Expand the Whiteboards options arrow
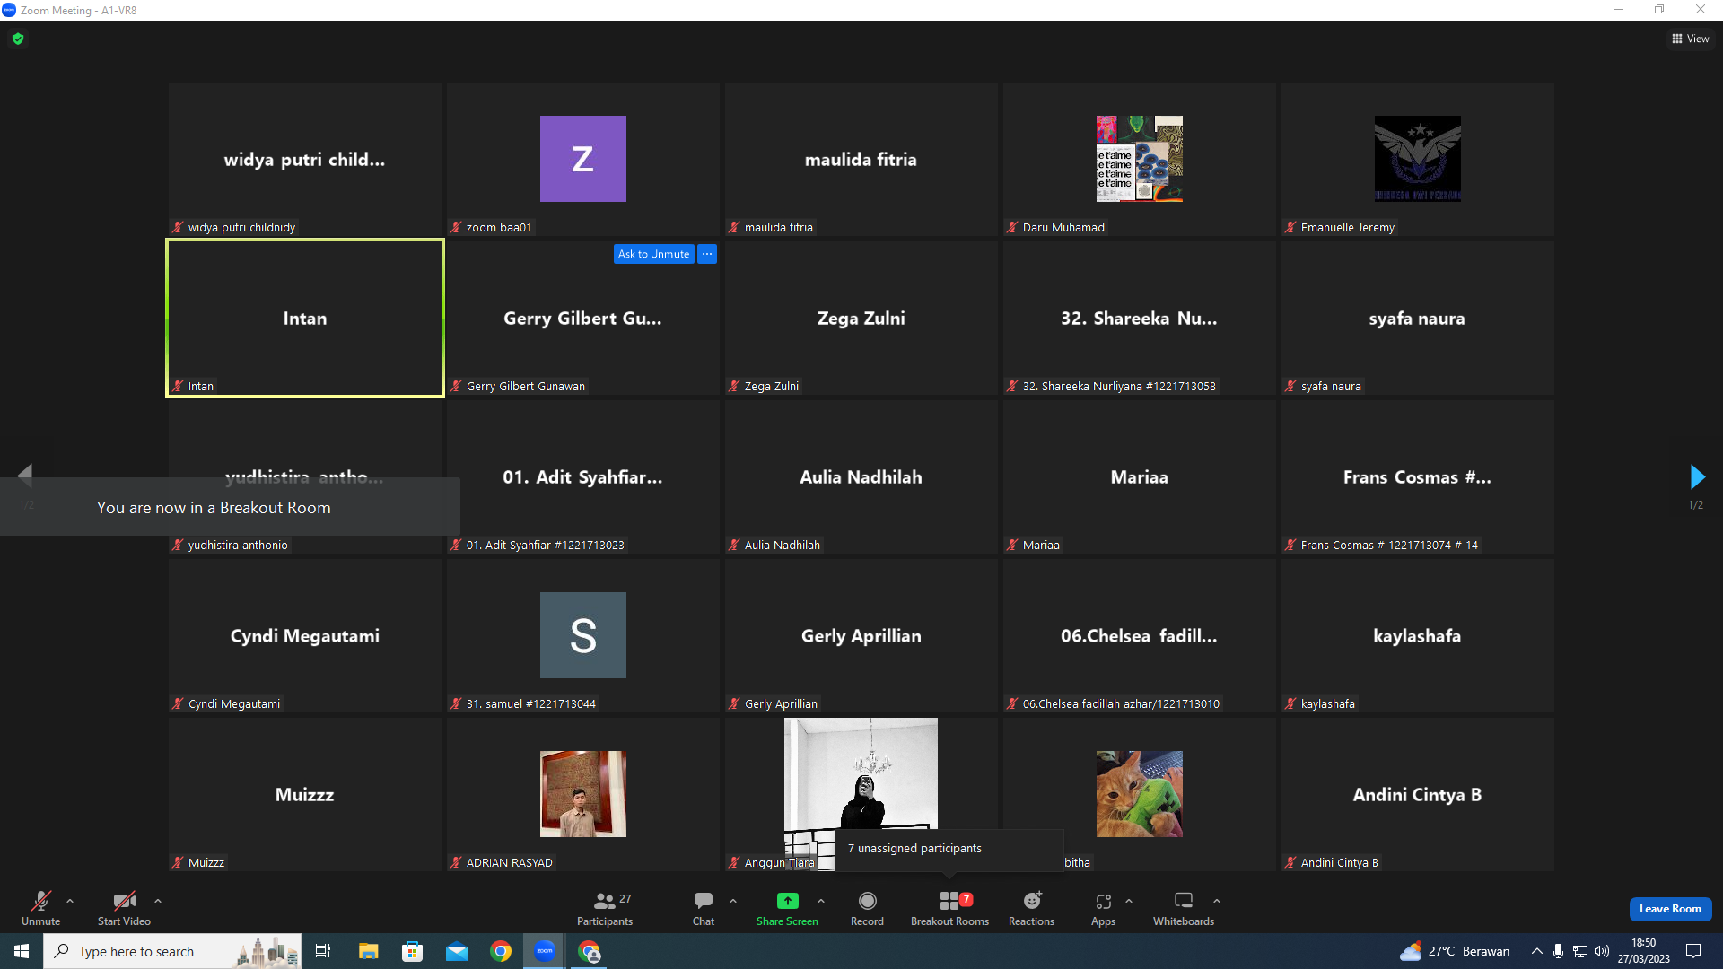The image size is (1723, 969). 1217,901
